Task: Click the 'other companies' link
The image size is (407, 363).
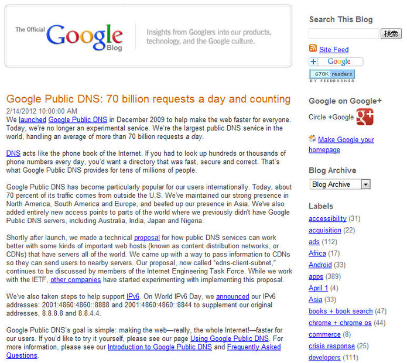Action: (76, 280)
